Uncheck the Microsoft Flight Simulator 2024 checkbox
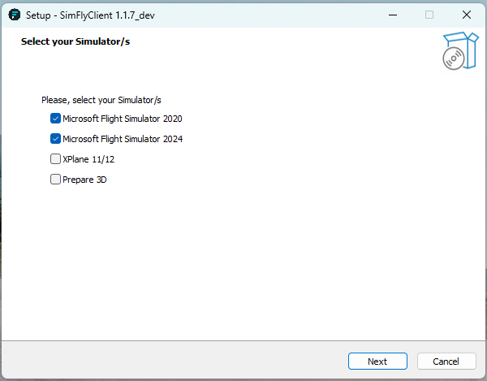This screenshot has height=381, width=487. click(x=55, y=139)
